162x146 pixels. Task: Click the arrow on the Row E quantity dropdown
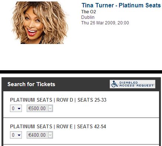point(19,135)
